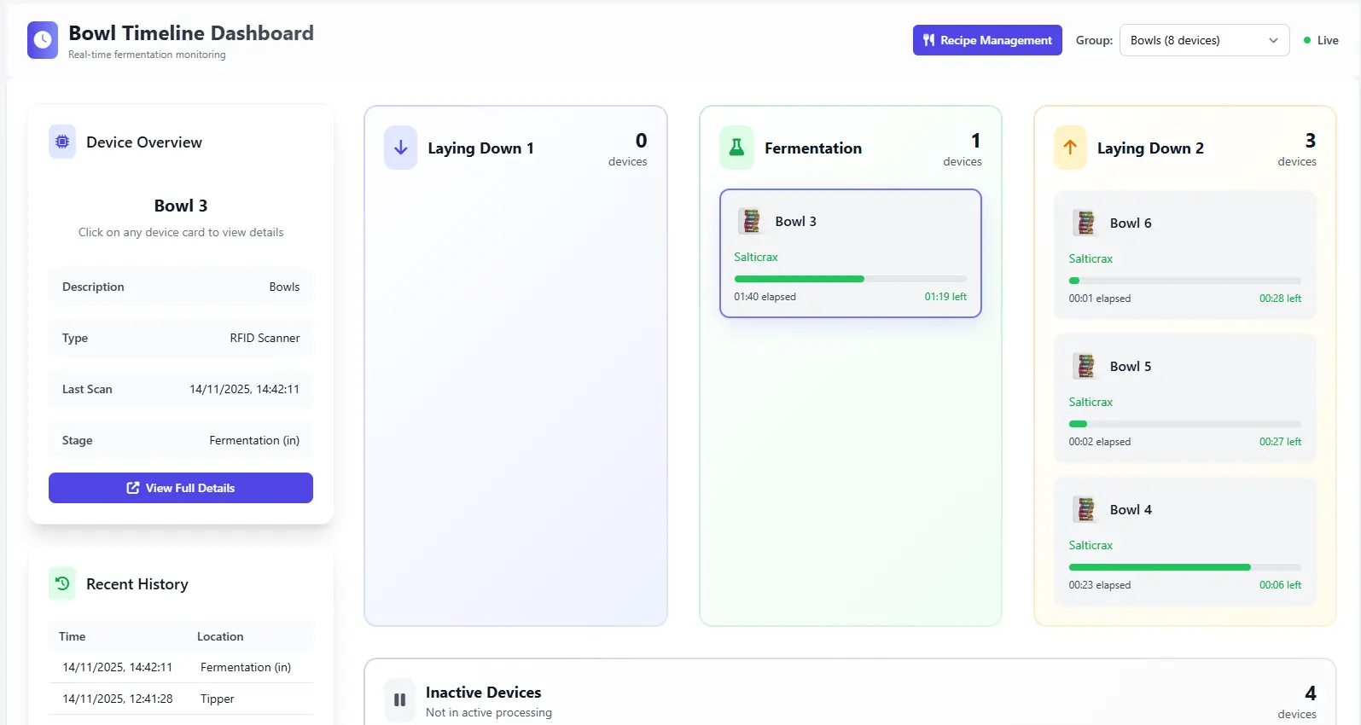Click '00:28 left' on Bowl 6 card
The width and height of the screenshot is (1361, 725).
click(1280, 299)
